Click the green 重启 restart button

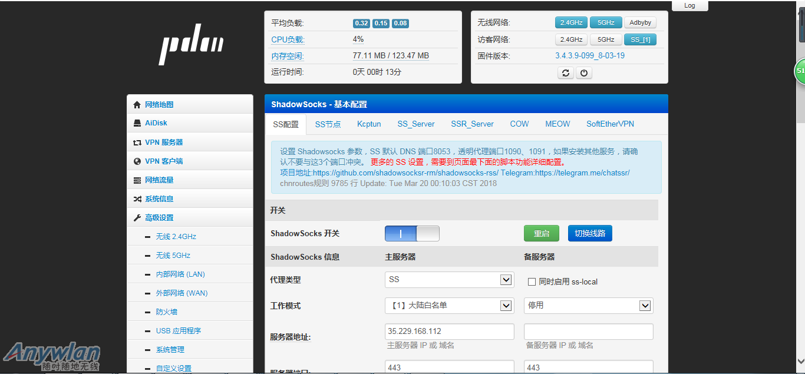tap(541, 234)
